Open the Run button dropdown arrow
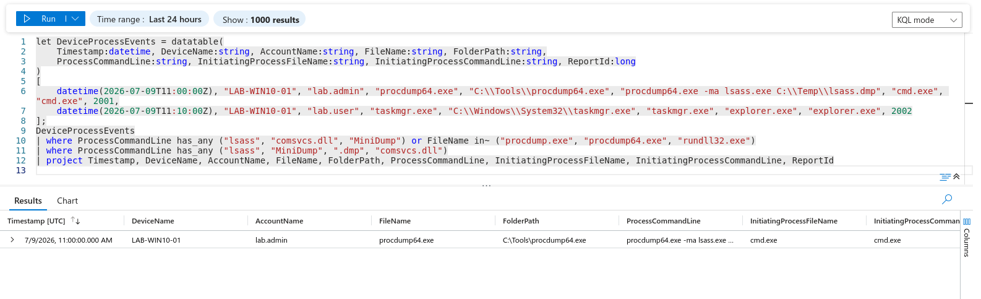This screenshot has height=299, width=981. (75, 19)
